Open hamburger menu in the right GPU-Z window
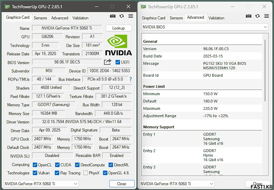The image size is (274, 190). (267, 16)
